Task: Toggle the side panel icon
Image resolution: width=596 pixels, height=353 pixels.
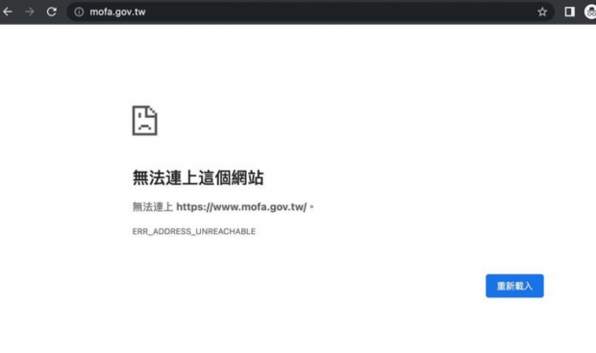Action: [x=569, y=12]
